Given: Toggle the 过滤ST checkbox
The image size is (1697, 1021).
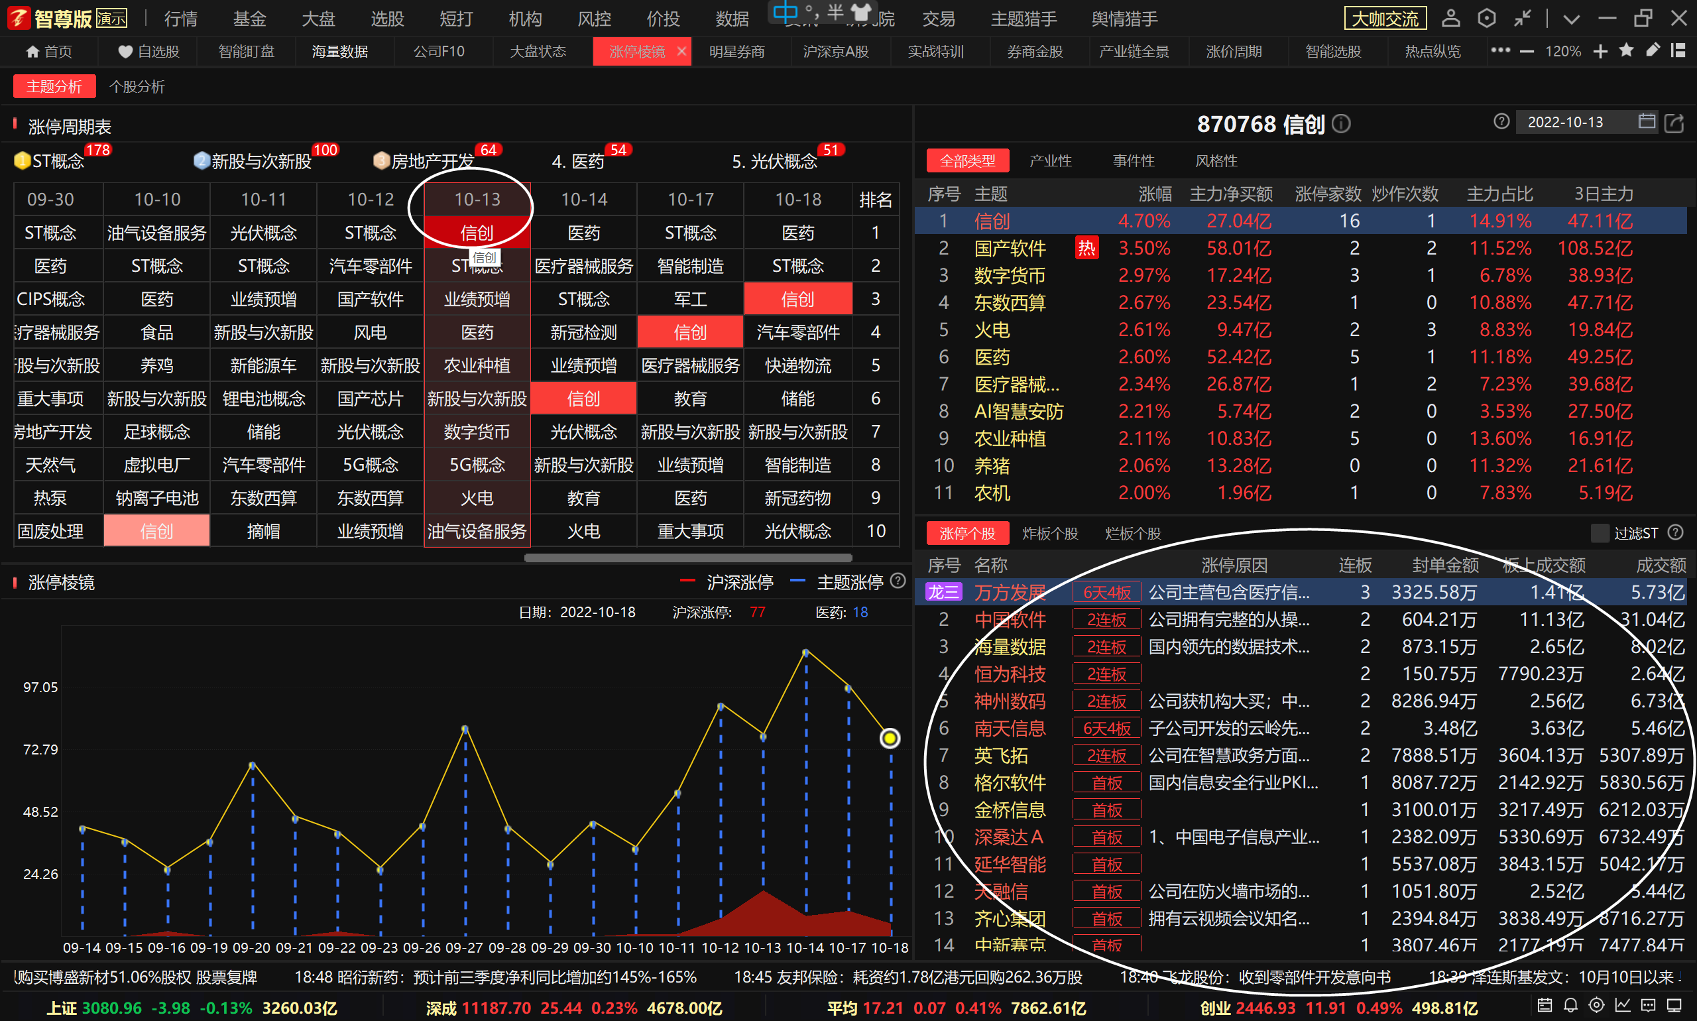Looking at the screenshot, I should pyautogui.click(x=1600, y=532).
